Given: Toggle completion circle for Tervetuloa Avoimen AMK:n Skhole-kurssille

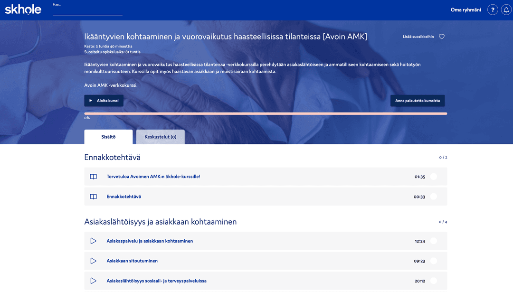Looking at the screenshot, I should 433,177.
